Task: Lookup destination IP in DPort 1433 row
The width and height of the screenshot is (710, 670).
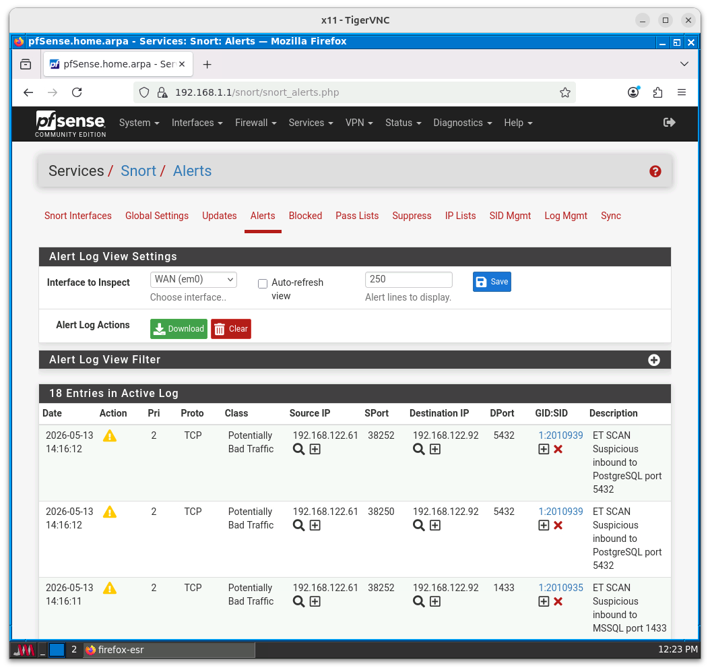Action: point(419,602)
